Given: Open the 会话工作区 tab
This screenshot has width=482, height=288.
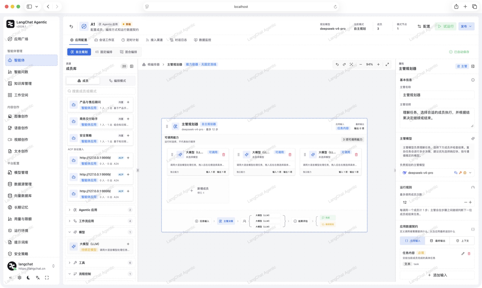Looking at the screenshot, I should pyautogui.click(x=104, y=40).
